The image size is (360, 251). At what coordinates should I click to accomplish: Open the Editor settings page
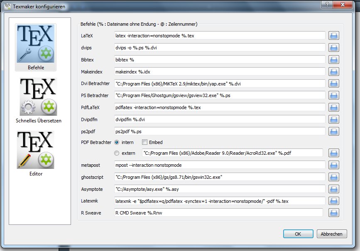point(36,154)
